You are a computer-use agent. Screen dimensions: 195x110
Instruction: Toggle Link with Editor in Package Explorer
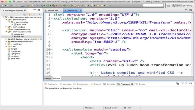pyautogui.click(x=29, y=15)
